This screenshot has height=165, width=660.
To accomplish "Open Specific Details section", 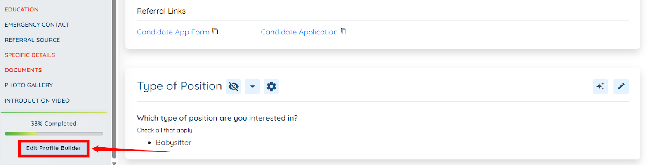I will coord(30,55).
